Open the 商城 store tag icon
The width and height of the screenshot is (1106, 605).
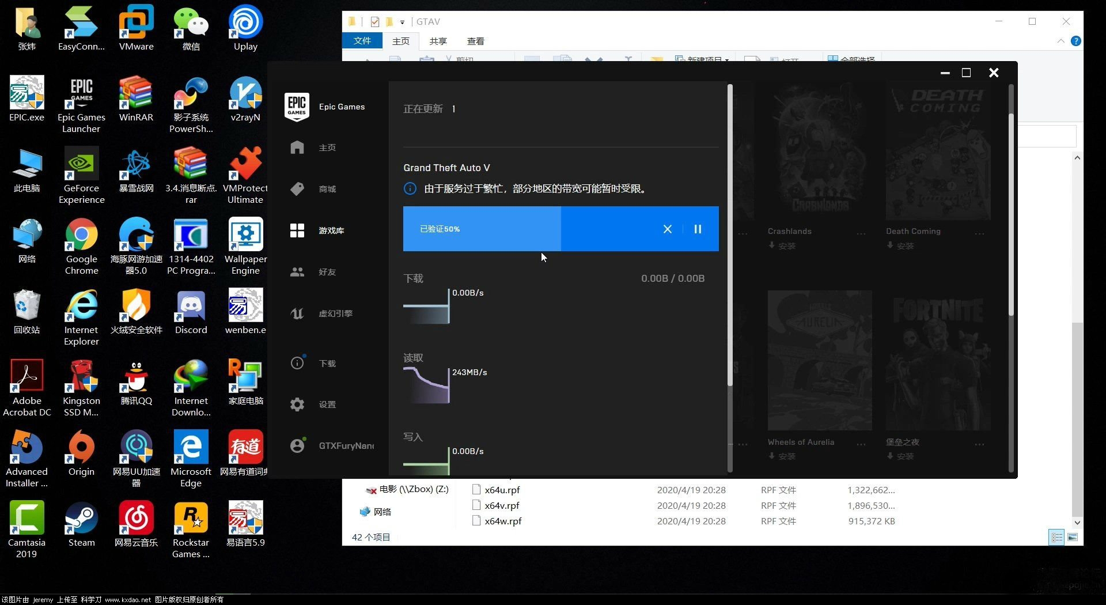point(297,189)
